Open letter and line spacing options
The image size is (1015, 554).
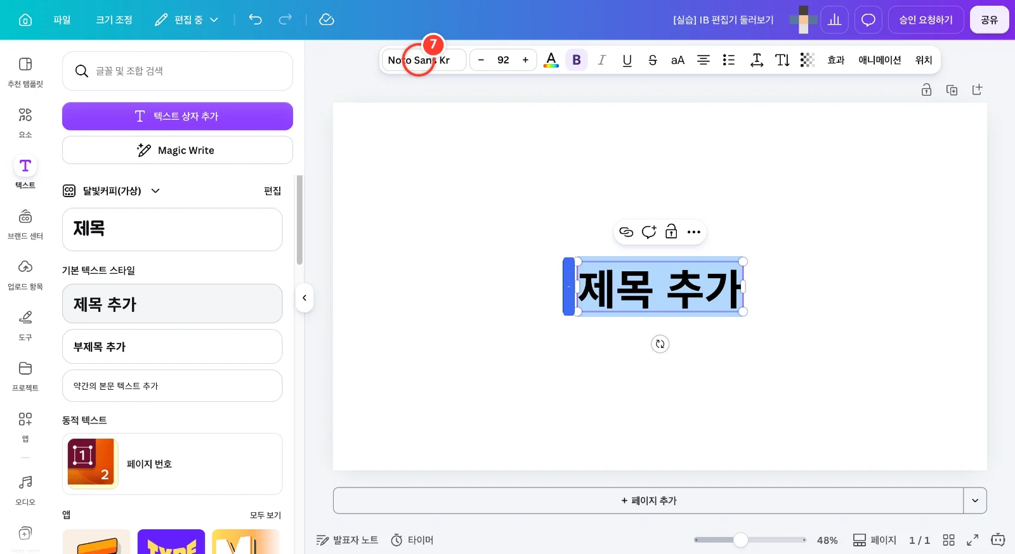756,60
